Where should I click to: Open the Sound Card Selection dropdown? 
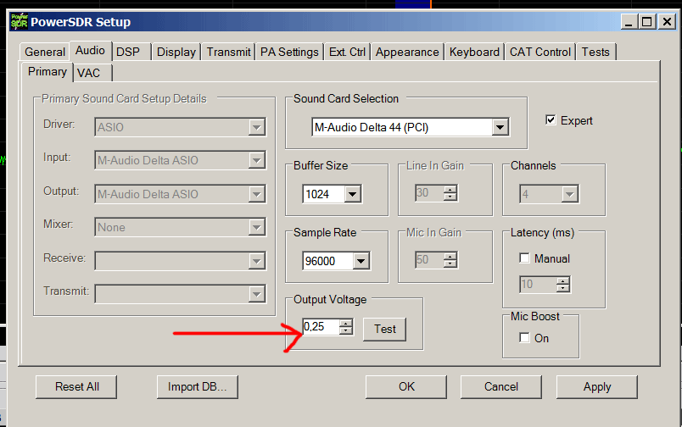(x=500, y=128)
